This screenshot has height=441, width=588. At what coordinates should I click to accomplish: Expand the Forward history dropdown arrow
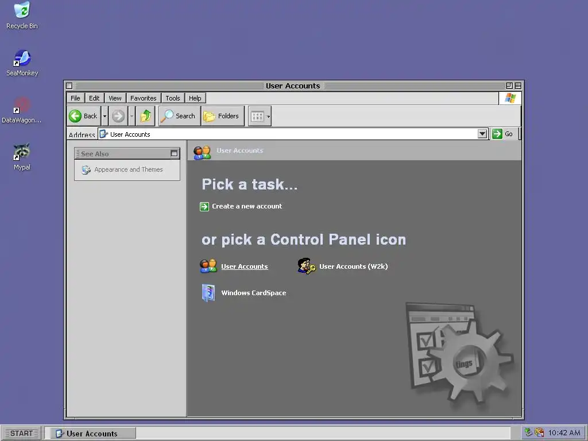click(x=131, y=116)
